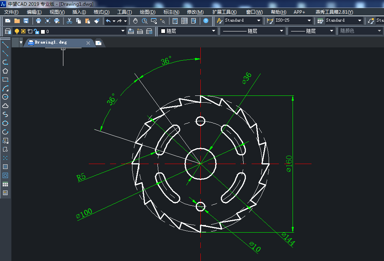Create a new drawing file
This screenshot has height=261, width=384.
(x=8, y=21)
